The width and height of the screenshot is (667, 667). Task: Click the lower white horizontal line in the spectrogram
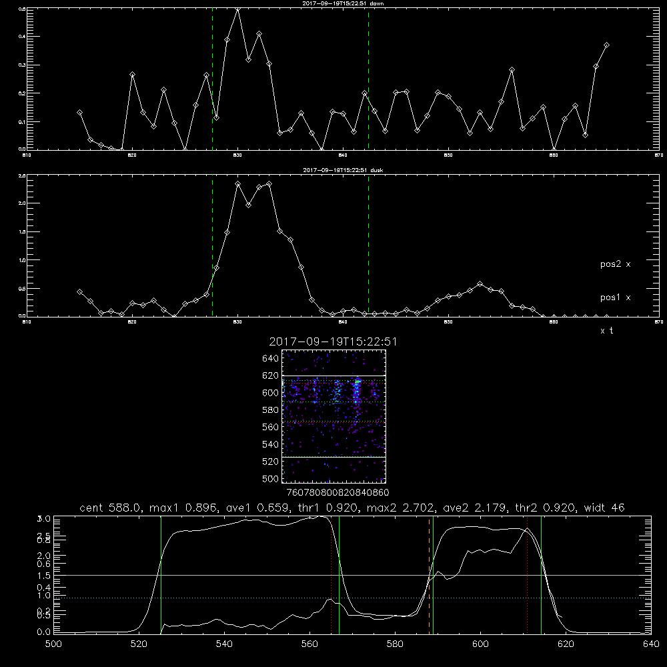[333, 457]
